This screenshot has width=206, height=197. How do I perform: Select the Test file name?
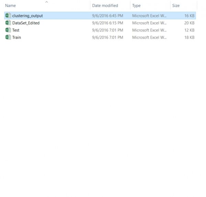click(x=16, y=30)
